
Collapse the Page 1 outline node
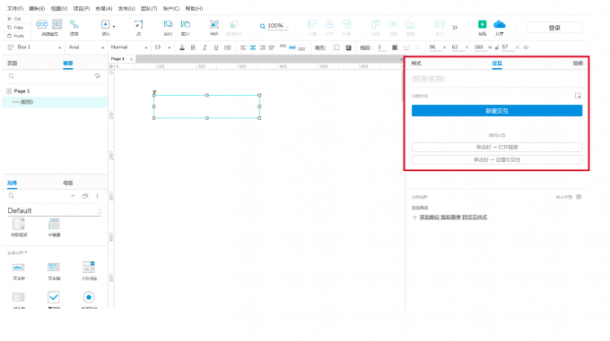[9, 90]
